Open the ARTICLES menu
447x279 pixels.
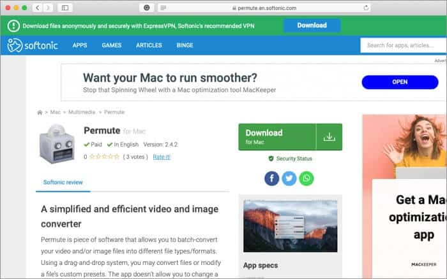coord(149,45)
